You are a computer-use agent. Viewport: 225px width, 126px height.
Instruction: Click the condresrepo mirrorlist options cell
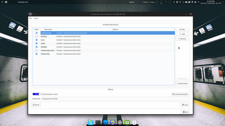[115, 33]
